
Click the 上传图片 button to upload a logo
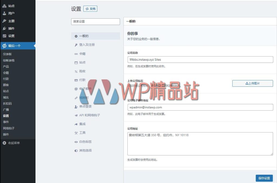click(x=253, y=83)
